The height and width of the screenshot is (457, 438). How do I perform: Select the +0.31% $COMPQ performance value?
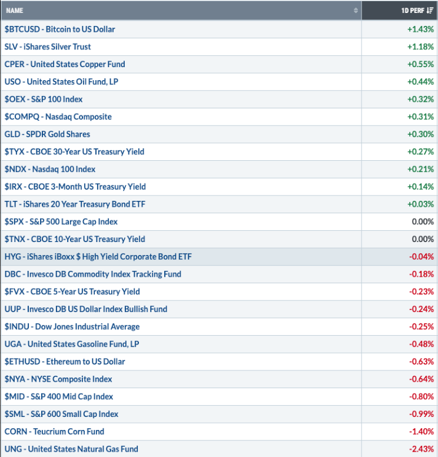[x=420, y=117]
